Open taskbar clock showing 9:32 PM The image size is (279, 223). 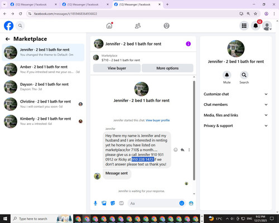[260, 219]
